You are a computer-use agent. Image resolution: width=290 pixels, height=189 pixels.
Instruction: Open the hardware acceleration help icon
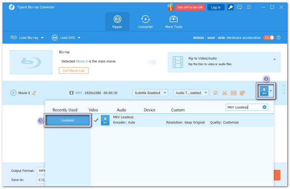coord(278,38)
